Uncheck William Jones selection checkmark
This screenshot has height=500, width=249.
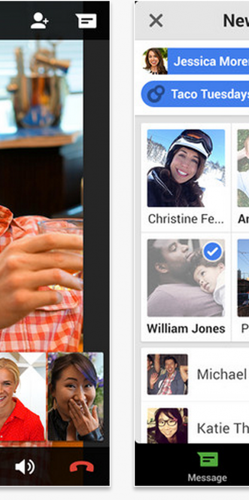pyautogui.click(x=212, y=252)
